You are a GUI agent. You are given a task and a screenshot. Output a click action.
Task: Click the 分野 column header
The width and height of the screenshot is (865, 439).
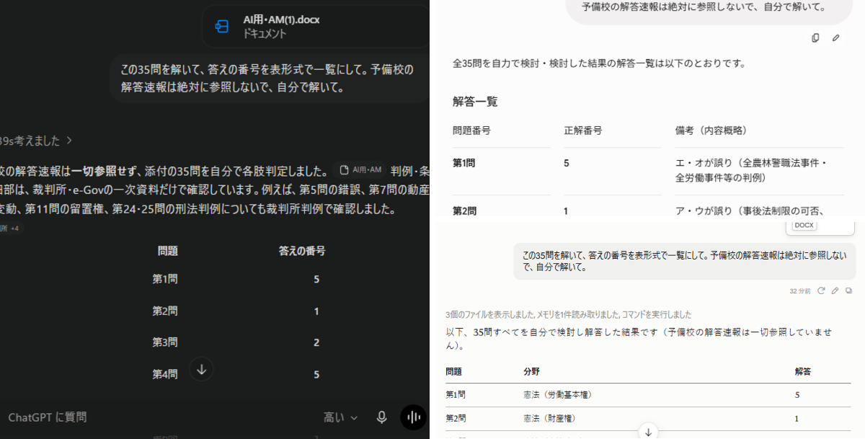tap(531, 371)
